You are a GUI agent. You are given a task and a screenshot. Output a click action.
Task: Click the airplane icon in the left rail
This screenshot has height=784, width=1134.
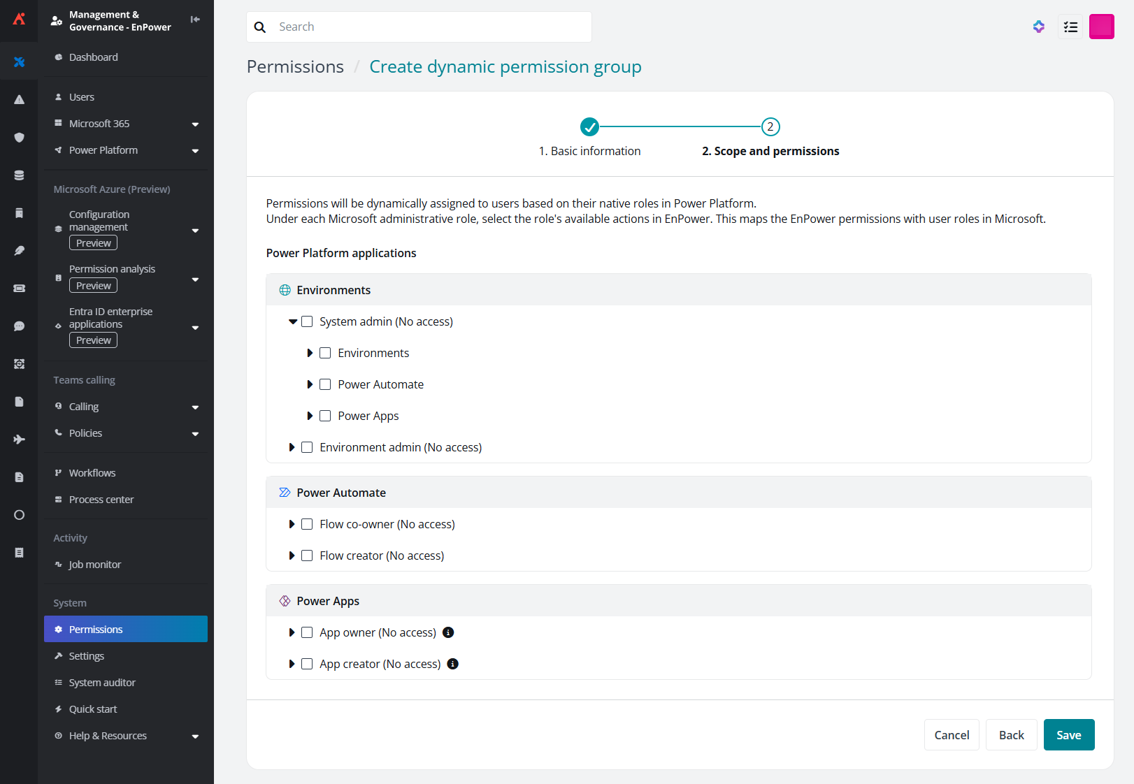[19, 440]
